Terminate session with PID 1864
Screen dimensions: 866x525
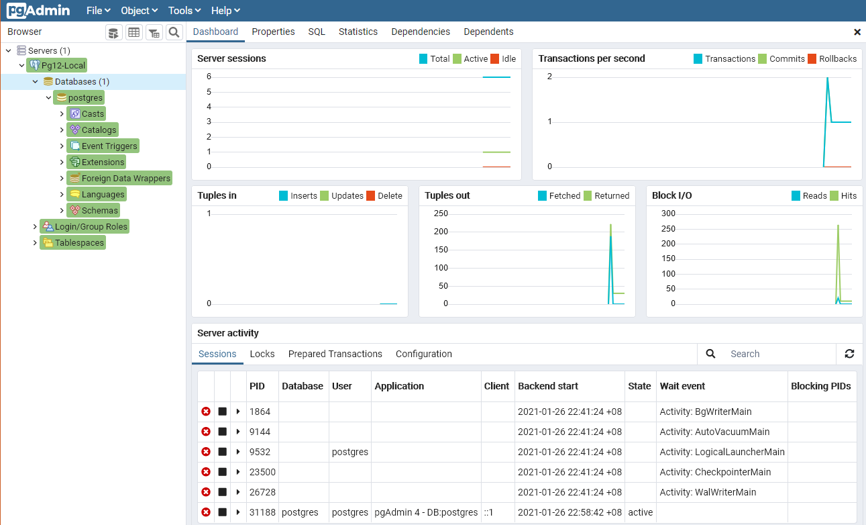(x=206, y=412)
